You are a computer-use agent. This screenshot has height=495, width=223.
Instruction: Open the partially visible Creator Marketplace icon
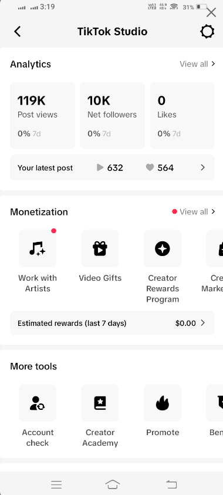pyautogui.click(x=215, y=248)
